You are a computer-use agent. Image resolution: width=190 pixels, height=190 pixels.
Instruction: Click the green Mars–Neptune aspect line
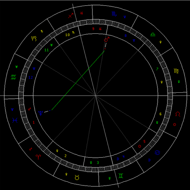[x=78, y=80]
